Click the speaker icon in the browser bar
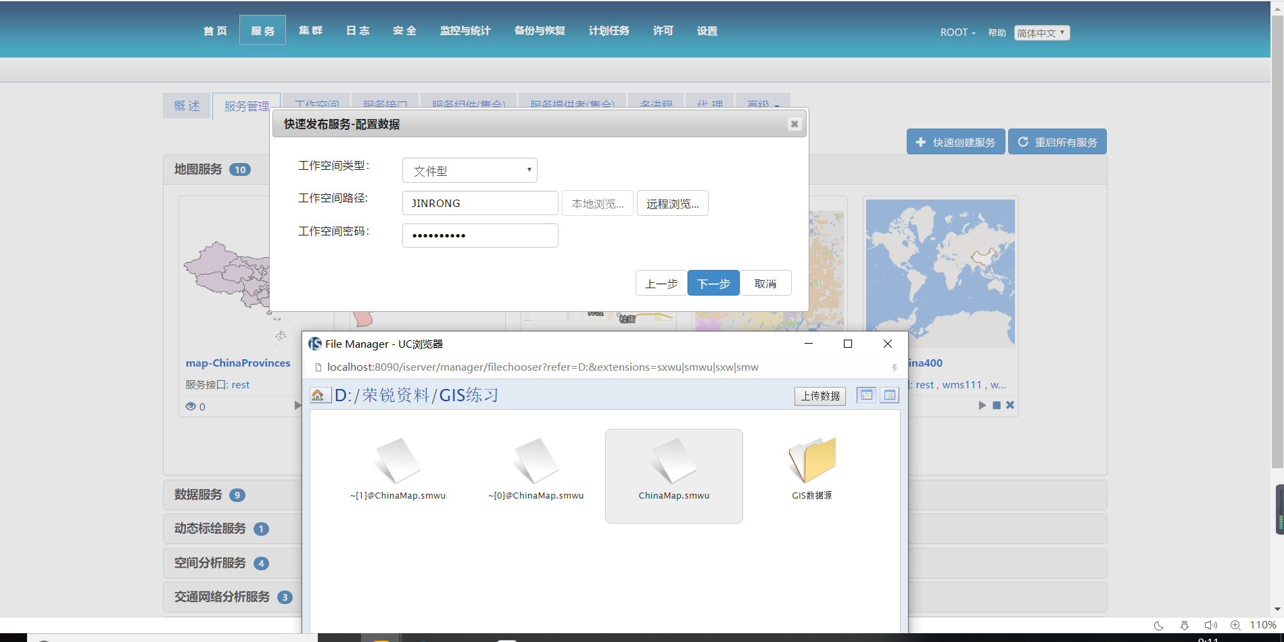 pyautogui.click(x=1210, y=625)
